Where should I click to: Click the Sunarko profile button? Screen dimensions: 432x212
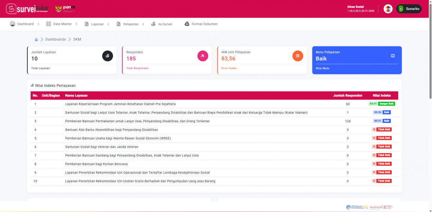tap(409, 9)
